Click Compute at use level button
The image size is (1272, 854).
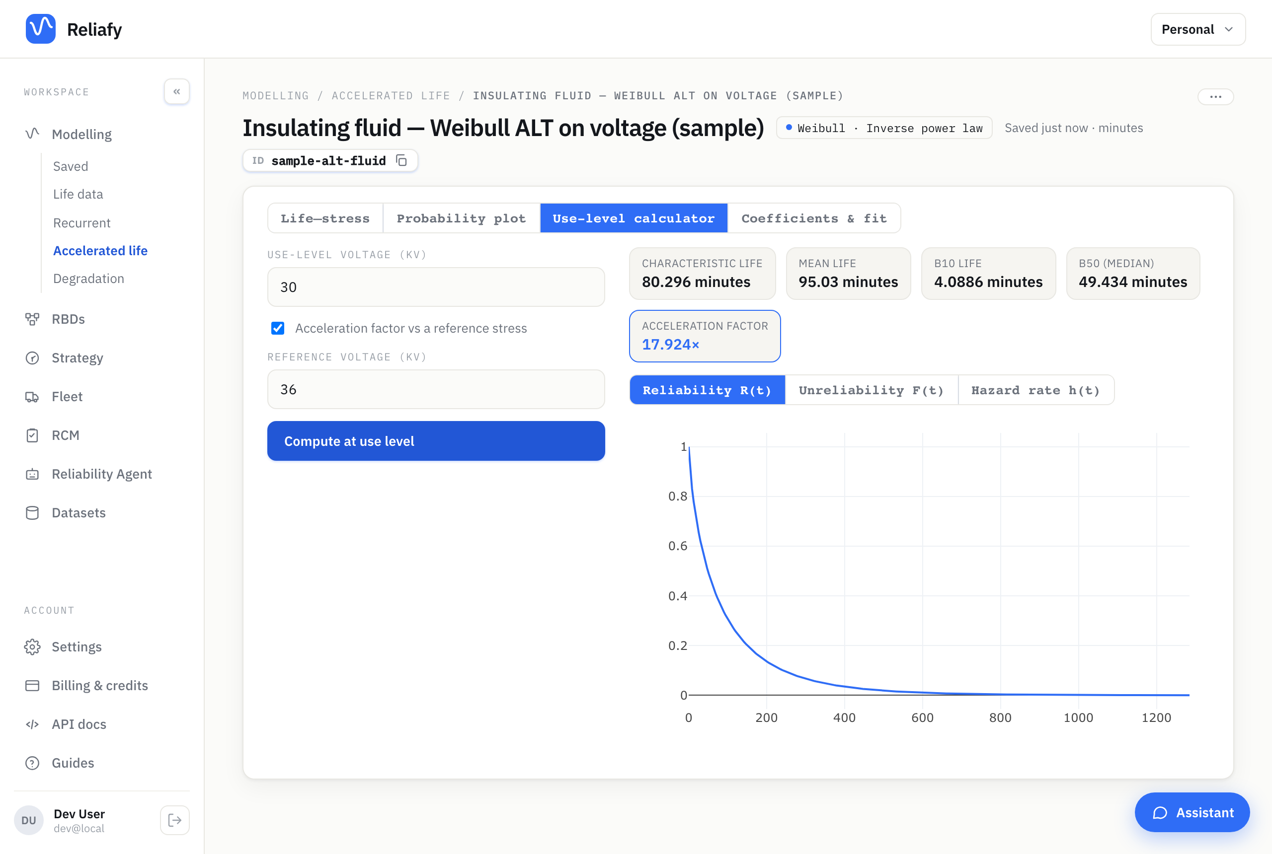coord(436,441)
